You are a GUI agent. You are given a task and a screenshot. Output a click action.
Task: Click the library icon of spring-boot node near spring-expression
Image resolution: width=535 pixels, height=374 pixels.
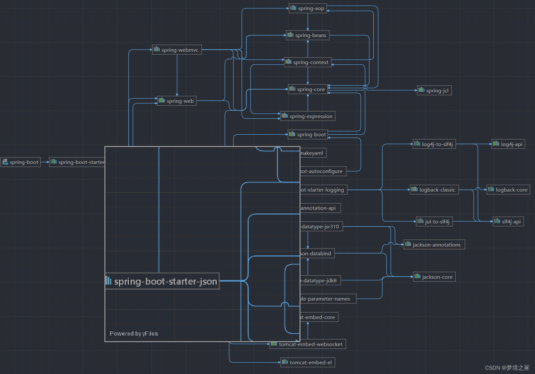[292, 134]
